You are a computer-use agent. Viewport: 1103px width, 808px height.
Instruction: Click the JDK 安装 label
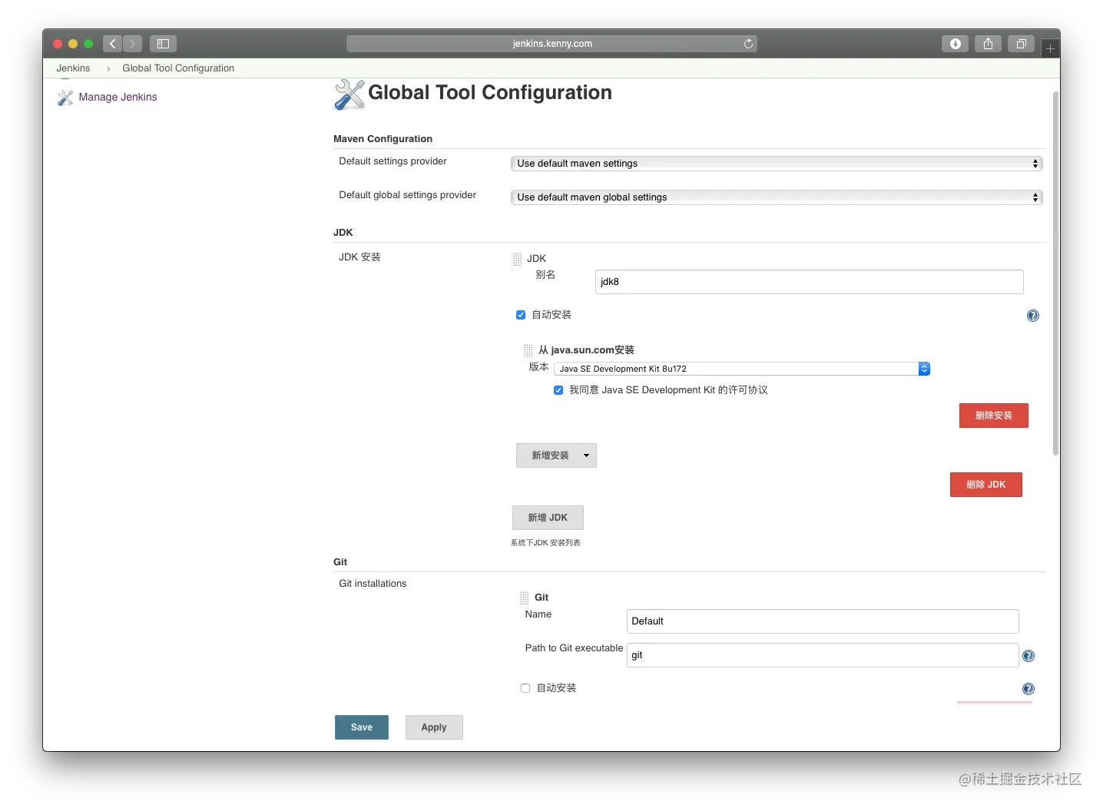pos(359,257)
